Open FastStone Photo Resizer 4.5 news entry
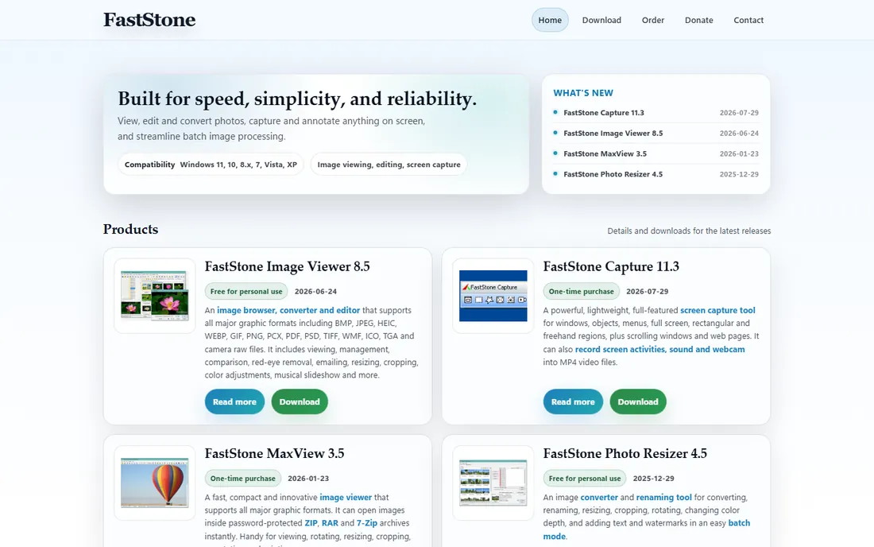874x547 pixels. (613, 174)
